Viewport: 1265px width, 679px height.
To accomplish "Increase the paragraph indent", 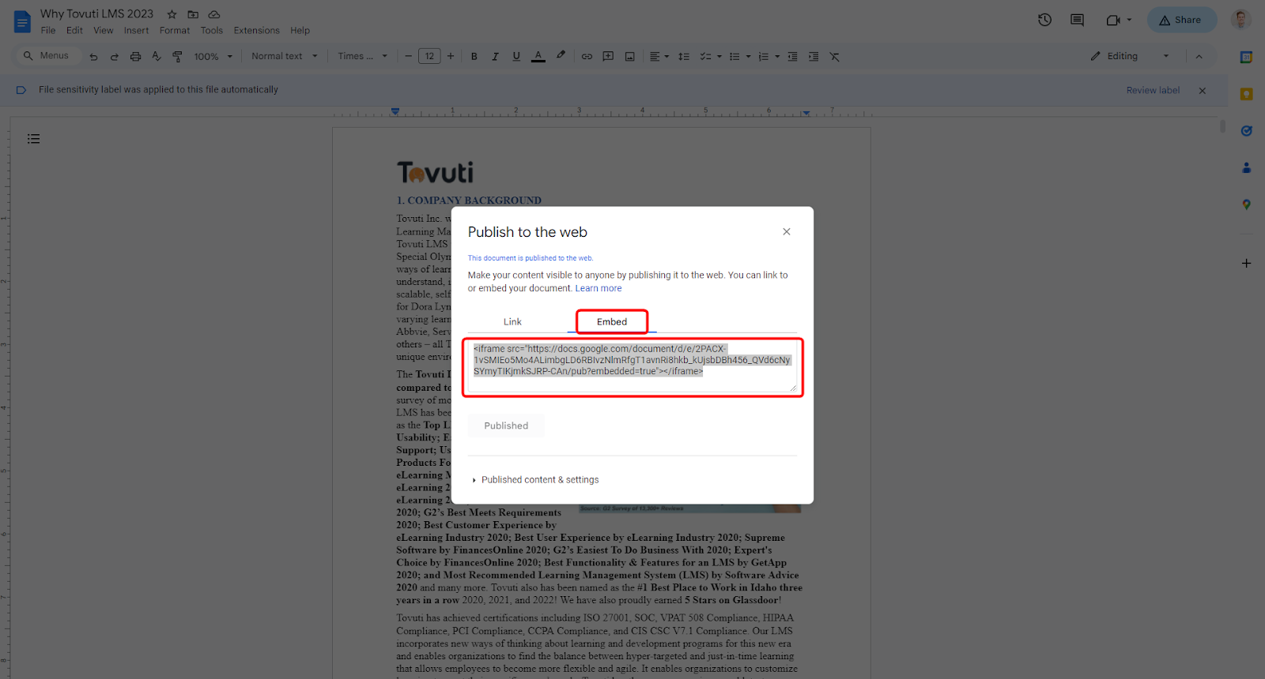I will tap(814, 57).
